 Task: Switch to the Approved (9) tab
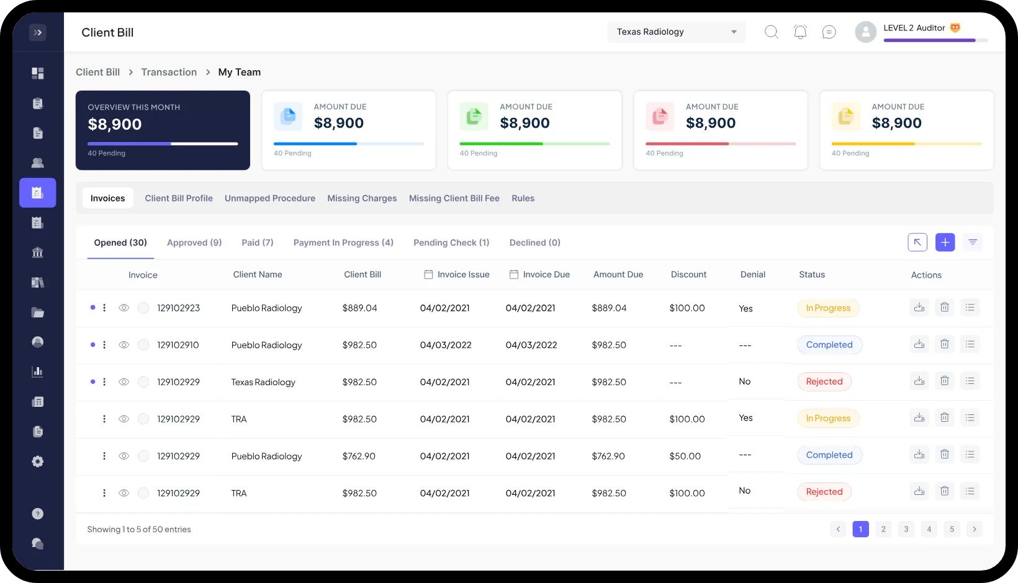coord(194,243)
